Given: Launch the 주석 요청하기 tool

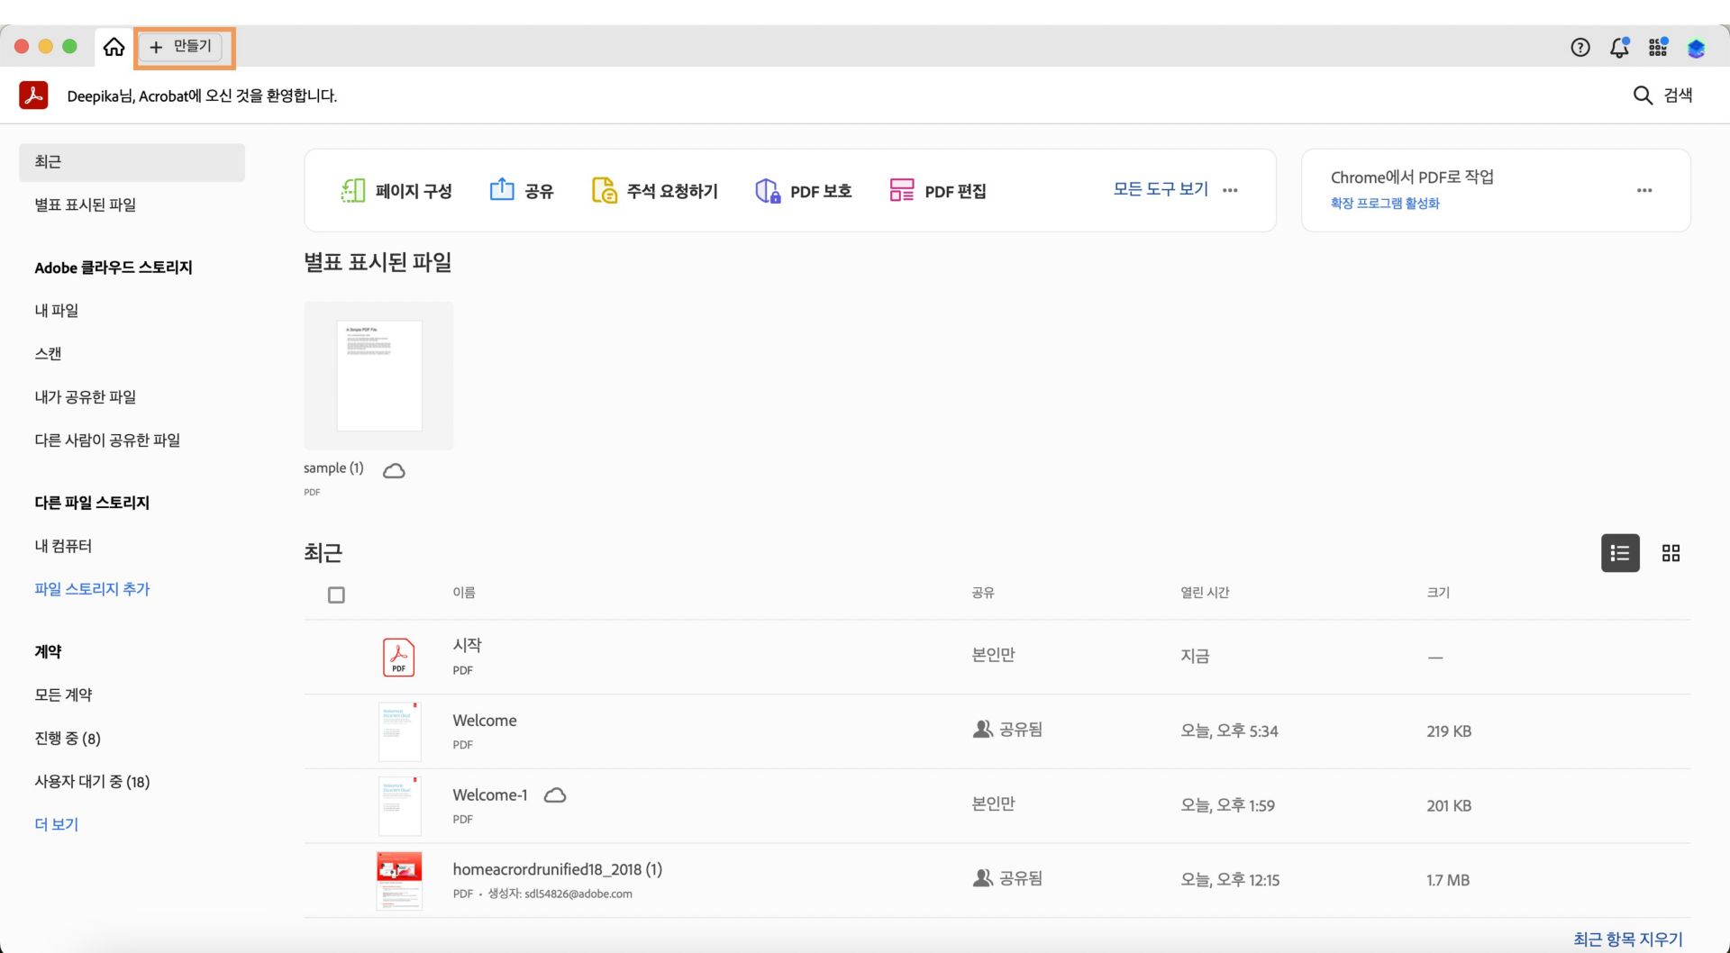Looking at the screenshot, I should tap(654, 190).
